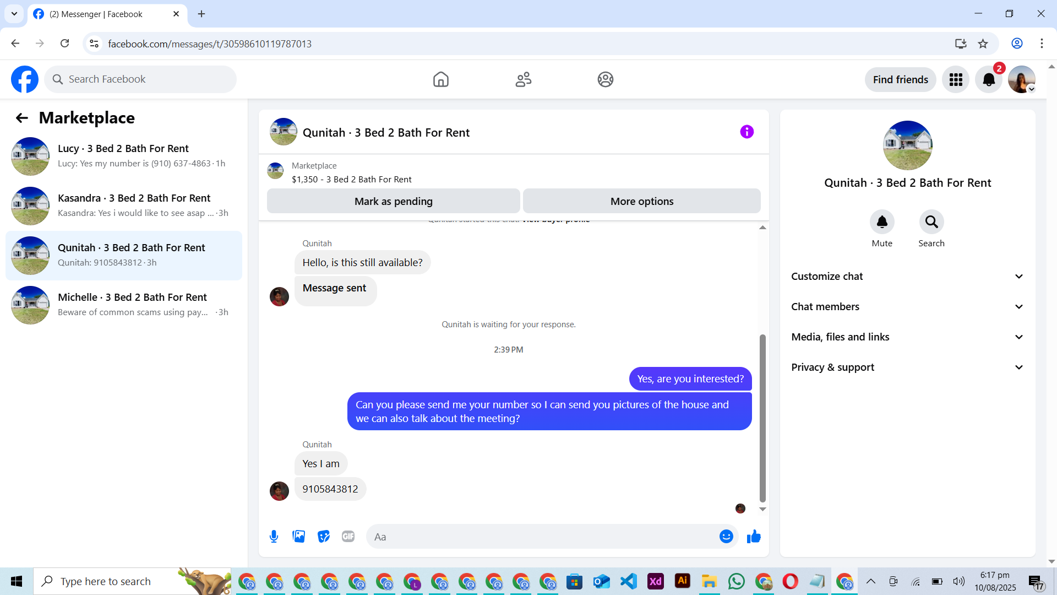Click the More options button
The height and width of the screenshot is (595, 1057).
(641, 201)
